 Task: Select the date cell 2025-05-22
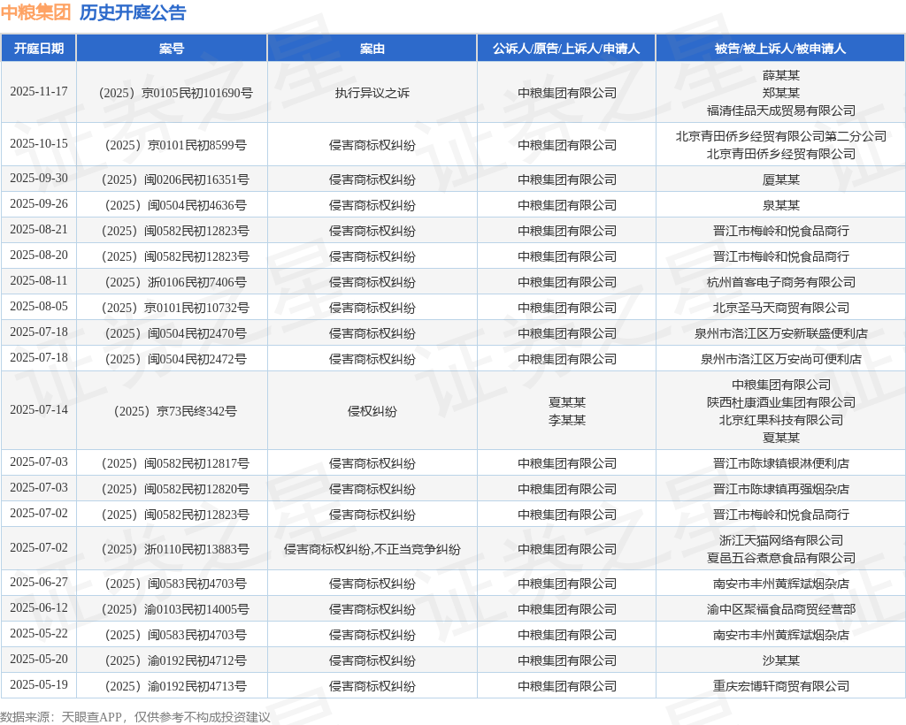39,634
